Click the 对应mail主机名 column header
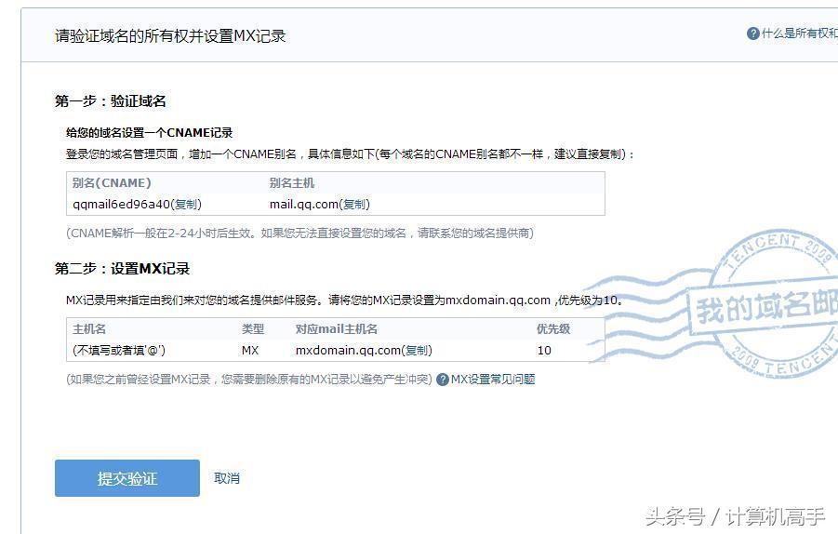Image resolution: width=838 pixels, height=534 pixels. [336, 329]
